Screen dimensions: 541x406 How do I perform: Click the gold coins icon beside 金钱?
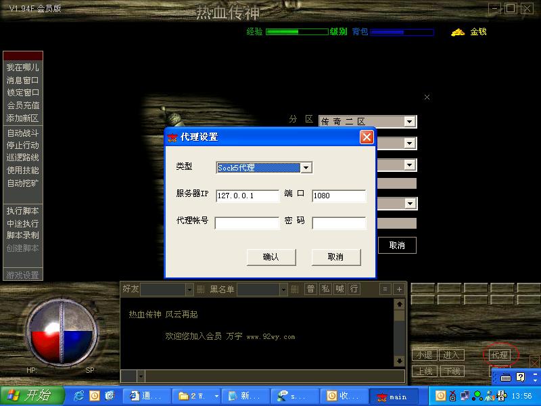[x=458, y=32]
